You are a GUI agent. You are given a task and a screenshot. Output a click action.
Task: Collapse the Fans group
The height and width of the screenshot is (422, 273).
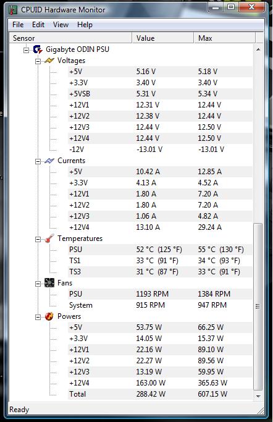pos(38,284)
